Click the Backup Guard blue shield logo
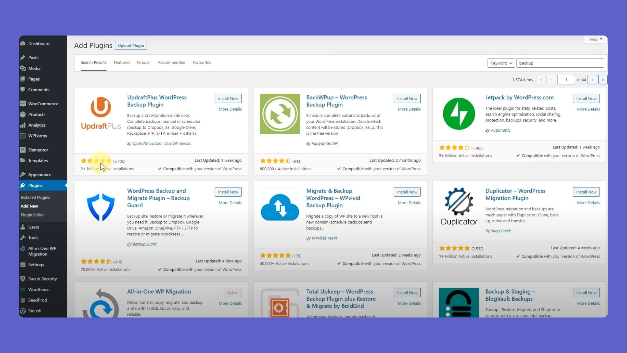 coord(101,207)
